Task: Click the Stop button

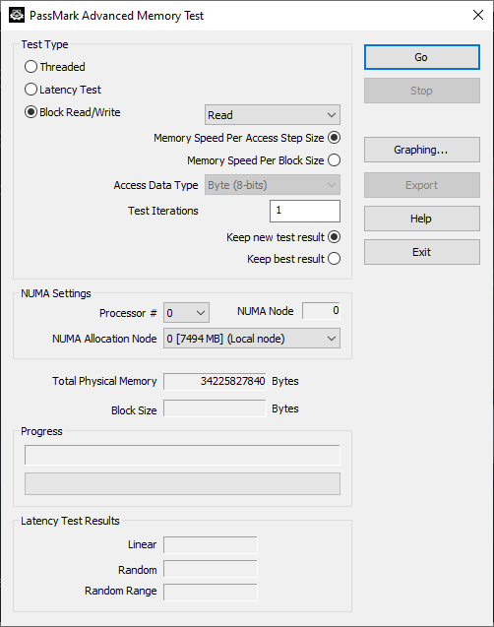Action: pos(421,91)
